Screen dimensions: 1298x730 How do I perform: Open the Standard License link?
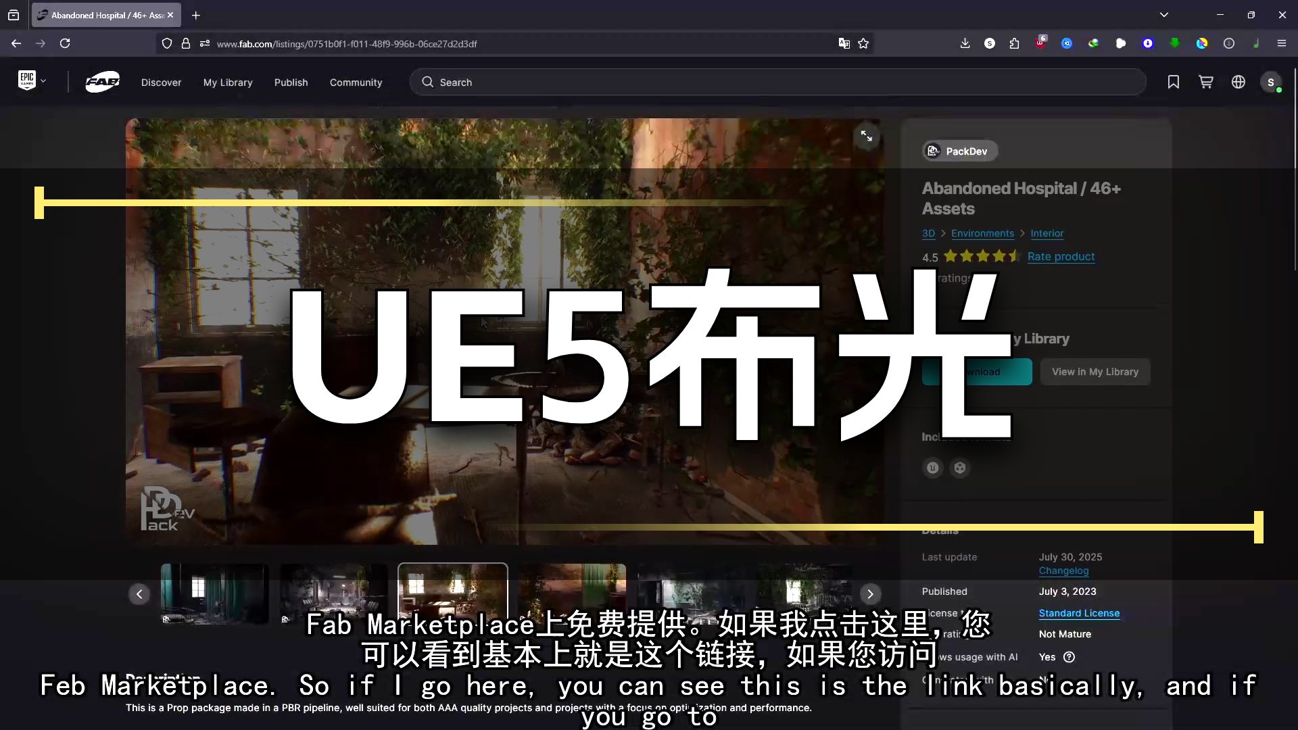click(1079, 613)
